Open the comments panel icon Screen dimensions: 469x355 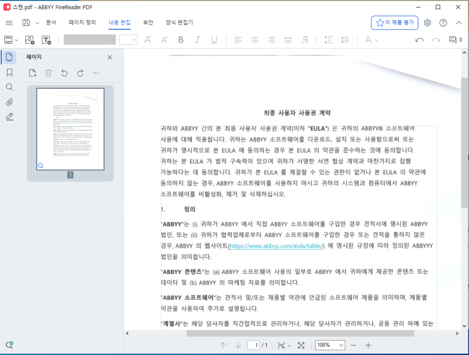455,40
